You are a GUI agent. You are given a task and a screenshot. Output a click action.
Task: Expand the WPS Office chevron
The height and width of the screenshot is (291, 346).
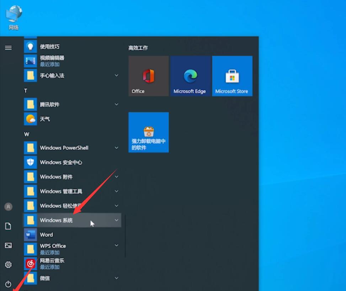coord(117,245)
